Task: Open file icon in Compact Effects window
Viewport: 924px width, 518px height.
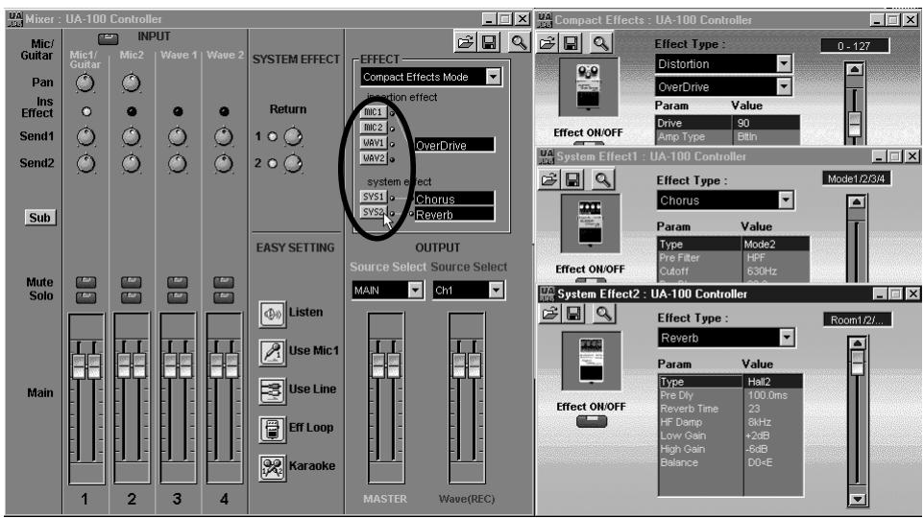Action: (x=547, y=43)
